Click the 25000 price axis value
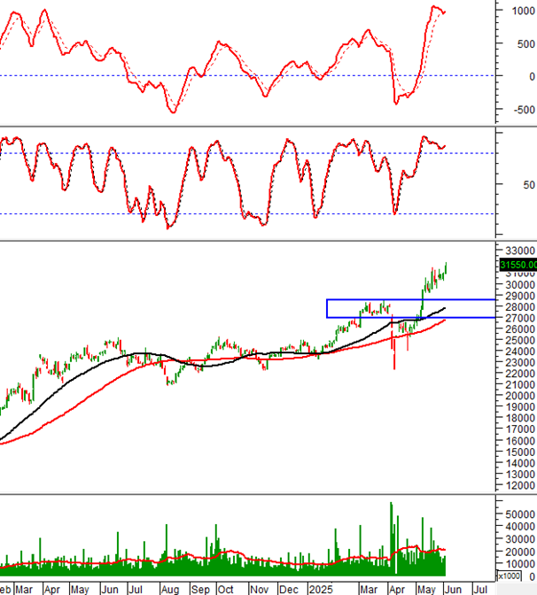Viewport: 537px width, 595px height. click(x=520, y=340)
